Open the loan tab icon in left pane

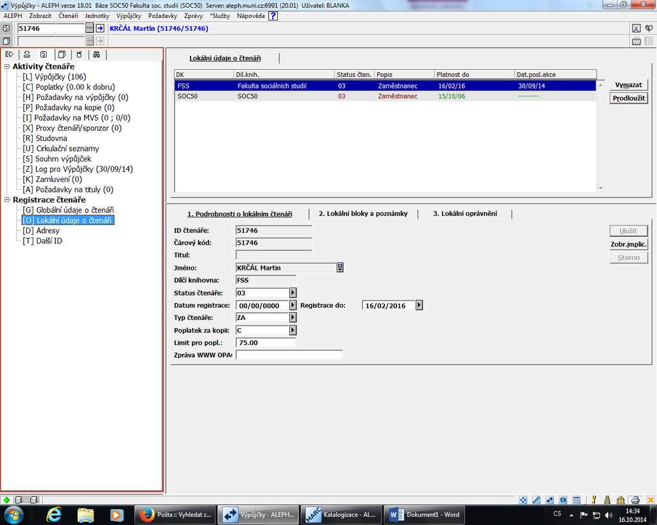[9, 54]
